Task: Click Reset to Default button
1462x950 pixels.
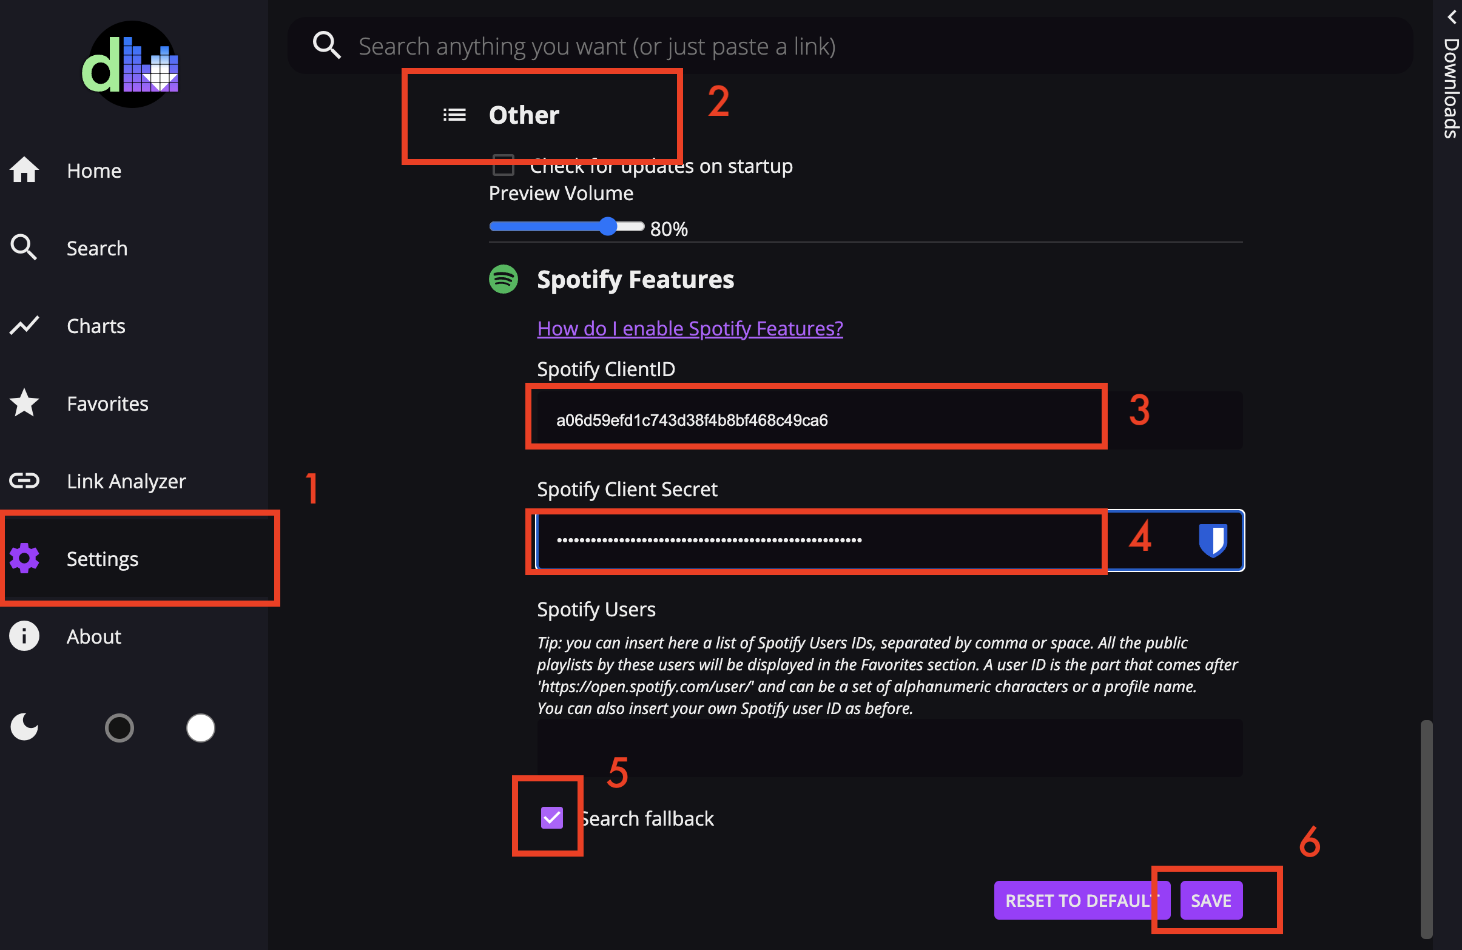Action: point(1082,900)
